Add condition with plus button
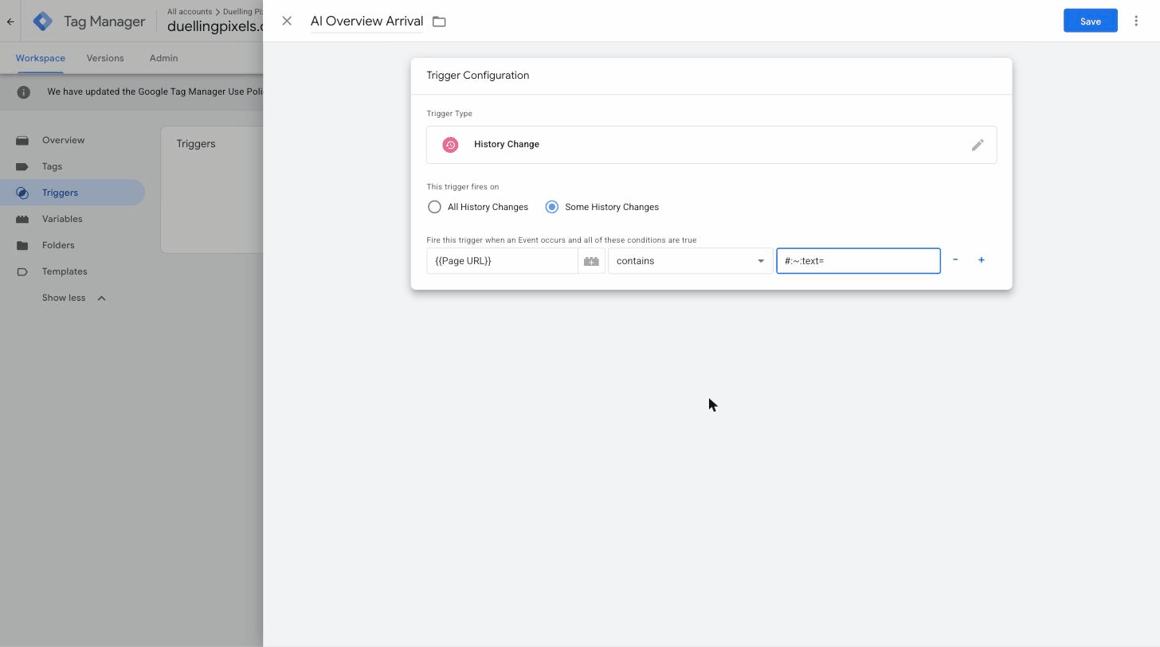Viewport: 1160px width, 647px height. pos(981,260)
